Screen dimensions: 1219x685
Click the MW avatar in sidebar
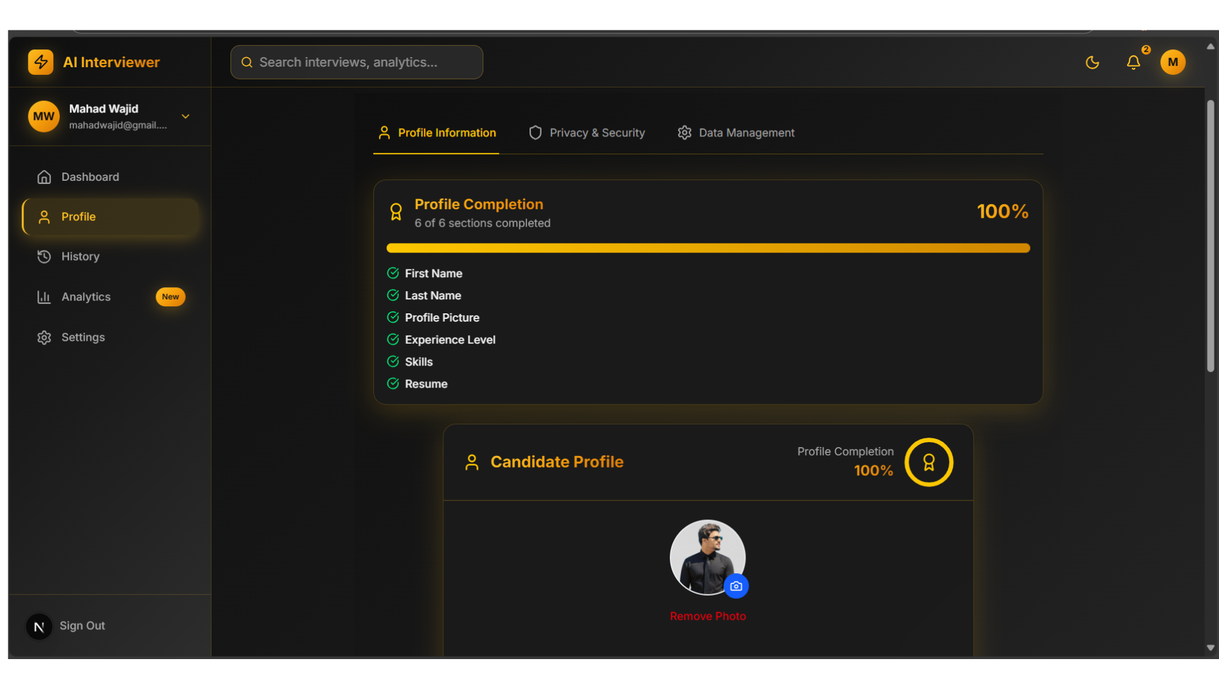tap(44, 117)
